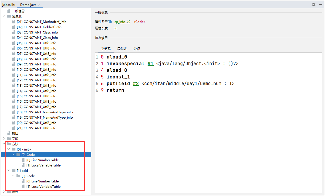Switch to the 异常表 tab
The image size is (325, 196).
pyautogui.click(x=122, y=49)
